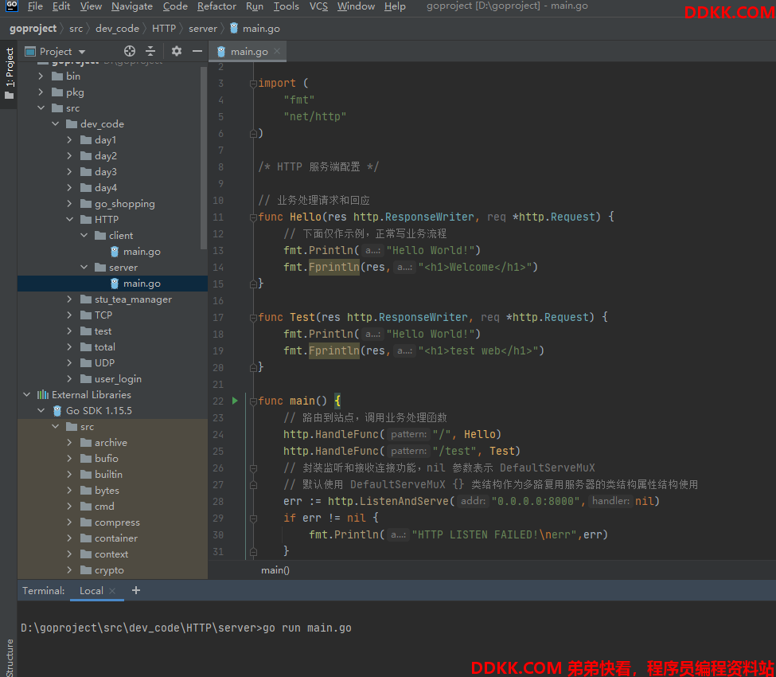The width and height of the screenshot is (776, 677).
Task: Fold the import block at line 3
Action: (253, 83)
